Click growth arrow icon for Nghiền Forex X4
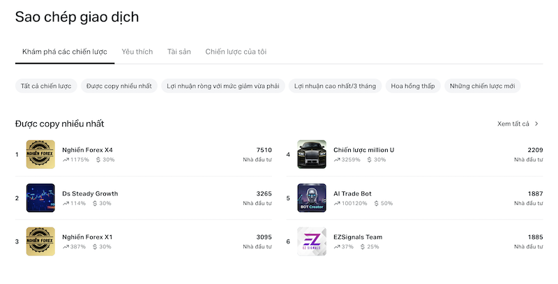Viewport: 558px width, 284px height. [x=66, y=160]
